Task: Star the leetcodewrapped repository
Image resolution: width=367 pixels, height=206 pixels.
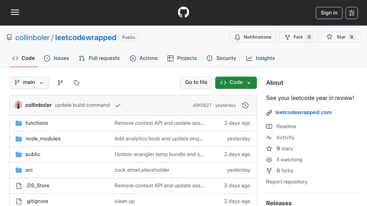Action: pos(341,37)
